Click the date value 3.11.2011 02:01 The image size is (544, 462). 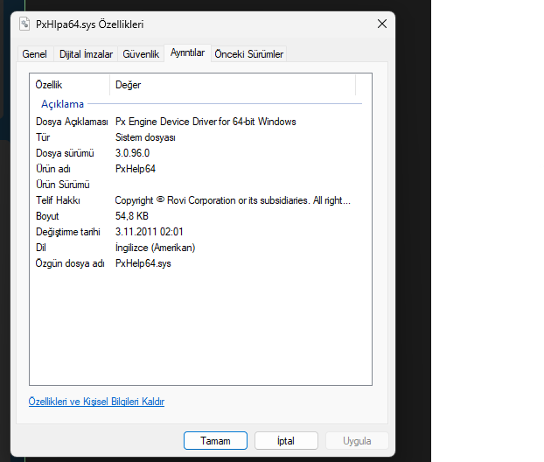tap(150, 232)
